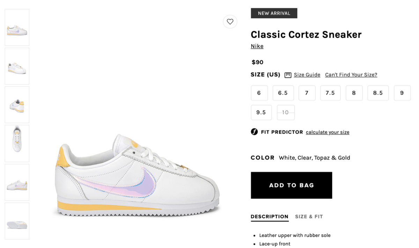
Task: Select size 6
Action: click(x=259, y=93)
